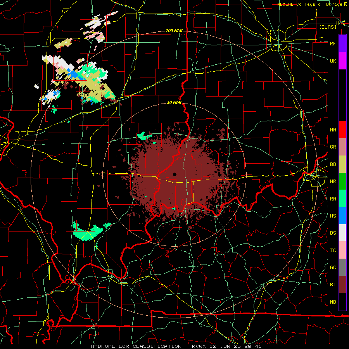Click the KVWX radar site identifier
This screenshot has width=349, height=349.
(200, 346)
